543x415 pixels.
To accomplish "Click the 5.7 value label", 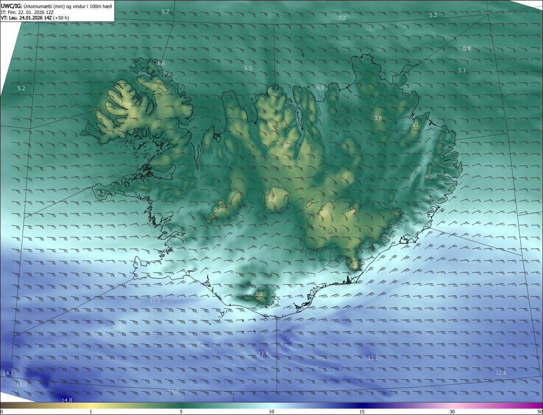I will [165, 12].
